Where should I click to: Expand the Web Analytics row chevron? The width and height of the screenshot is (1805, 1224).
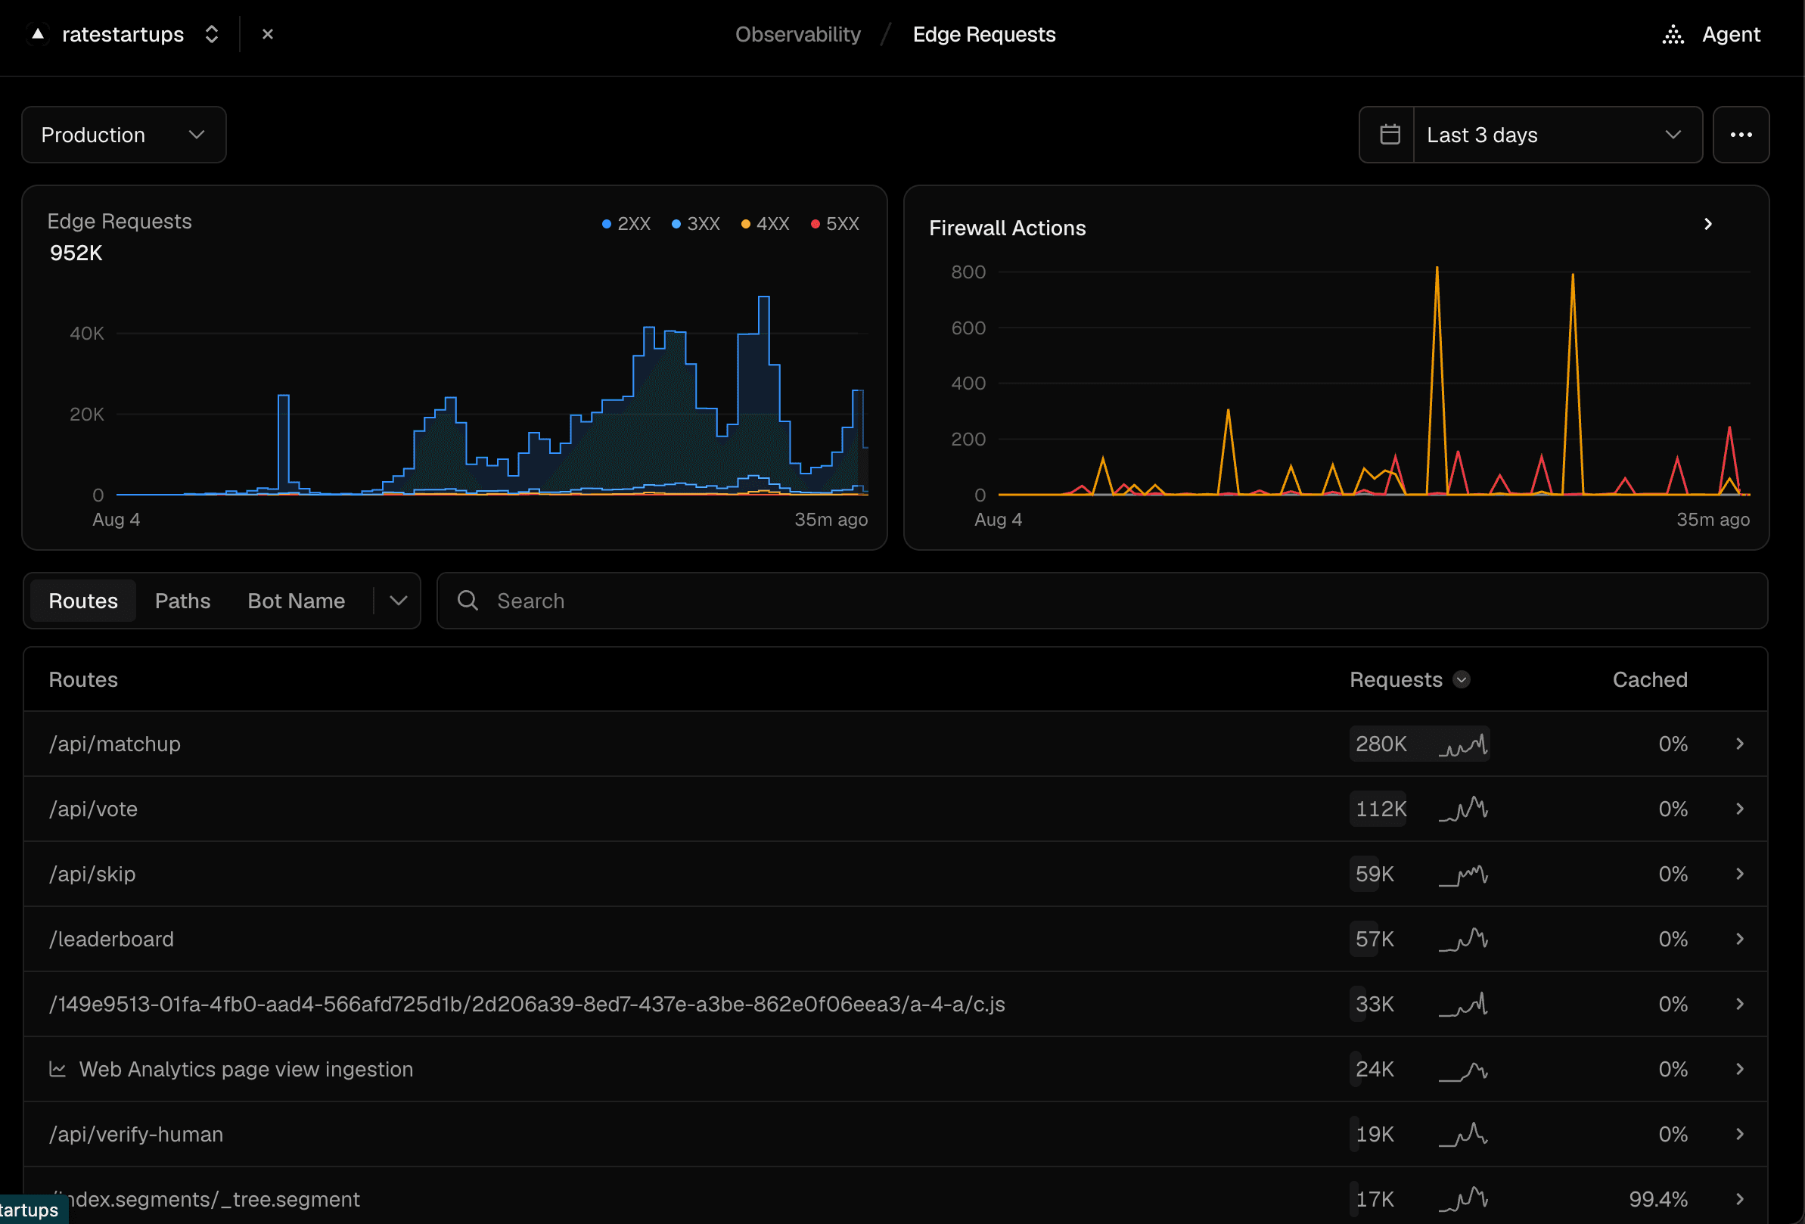pos(1740,1070)
